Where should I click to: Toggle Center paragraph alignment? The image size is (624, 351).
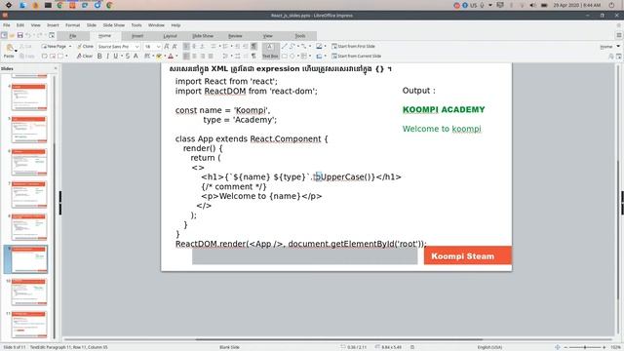click(x=194, y=57)
